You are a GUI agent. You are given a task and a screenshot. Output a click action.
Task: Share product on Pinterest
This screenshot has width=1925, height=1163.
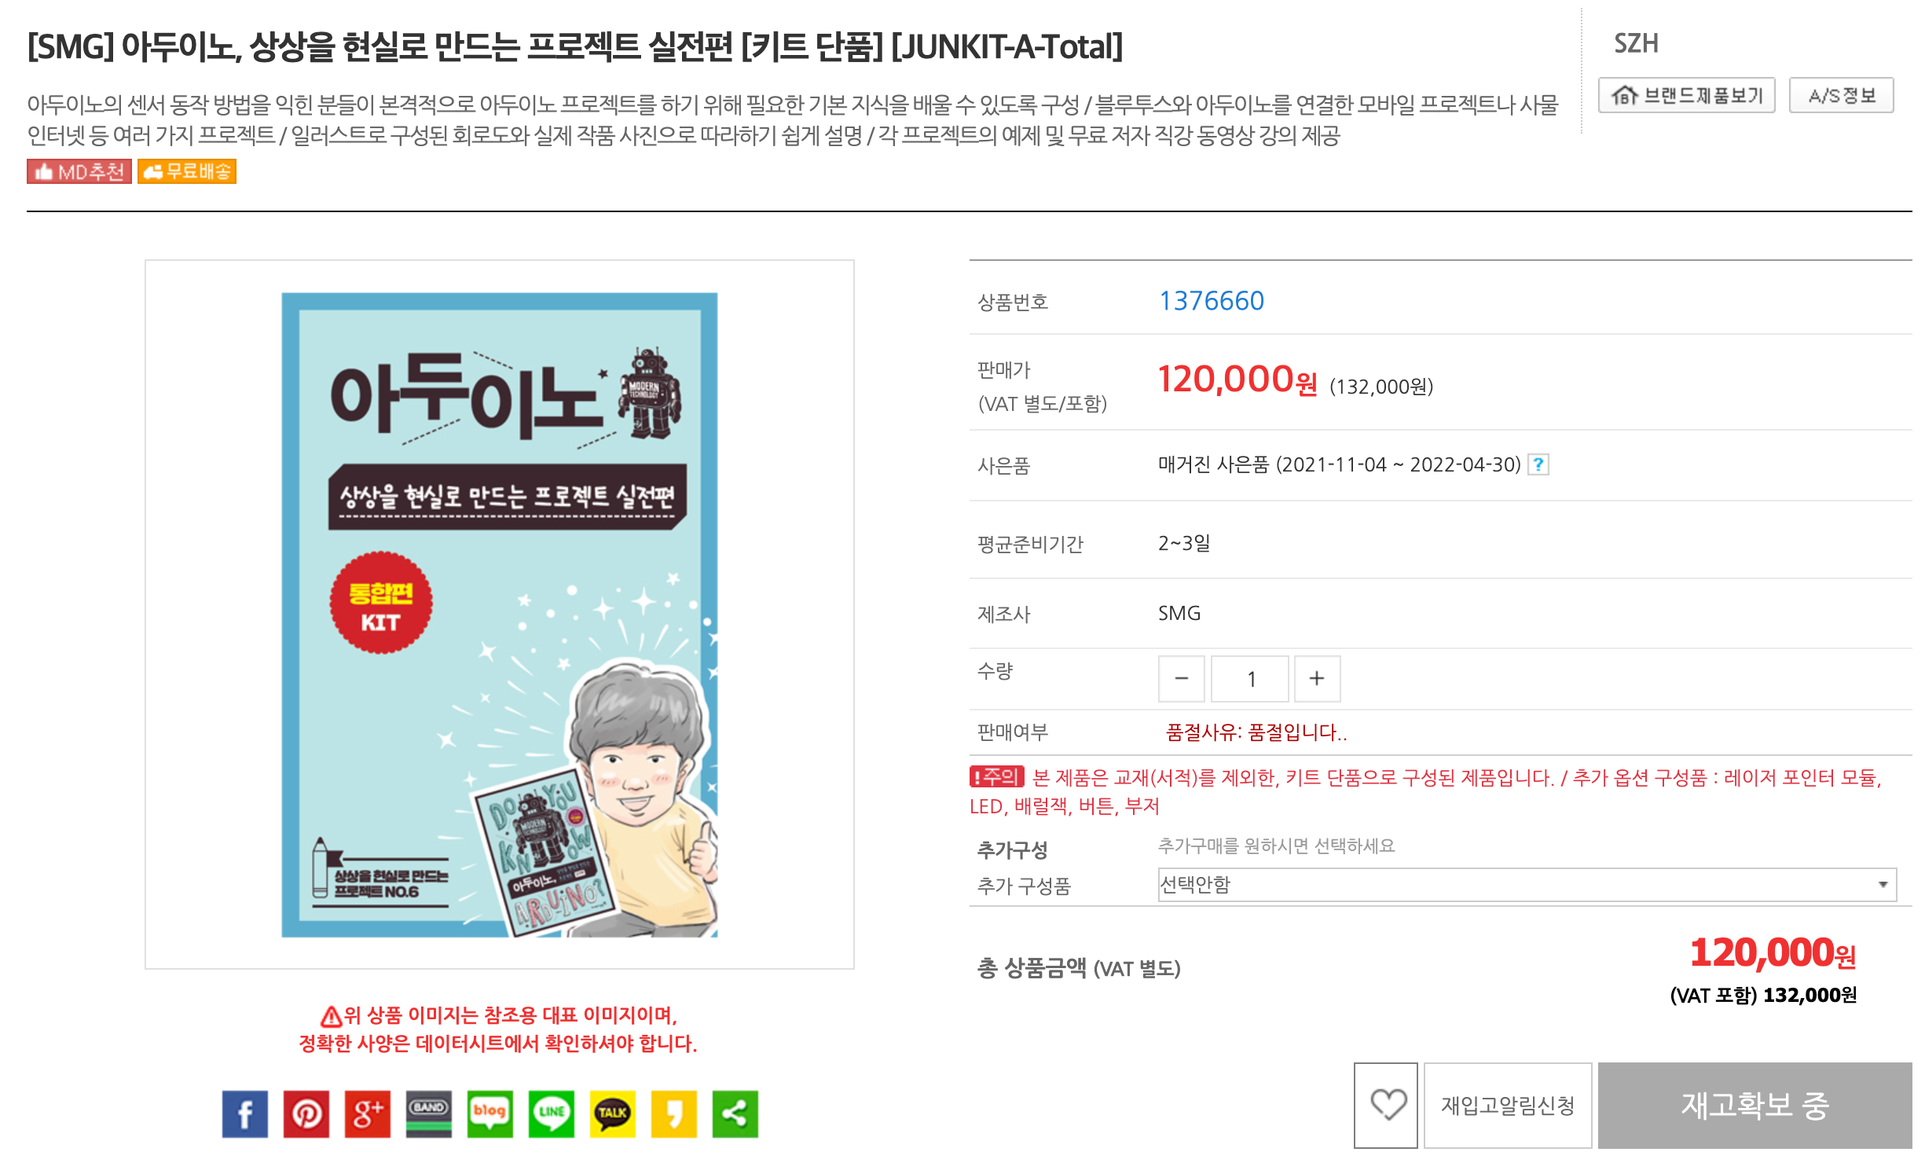pos(306,1113)
